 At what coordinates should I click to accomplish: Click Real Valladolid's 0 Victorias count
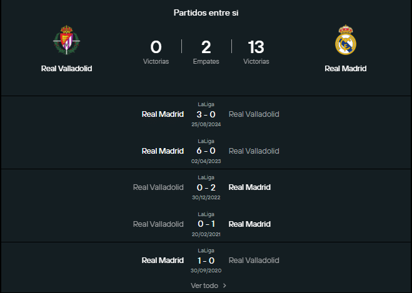[x=156, y=47]
